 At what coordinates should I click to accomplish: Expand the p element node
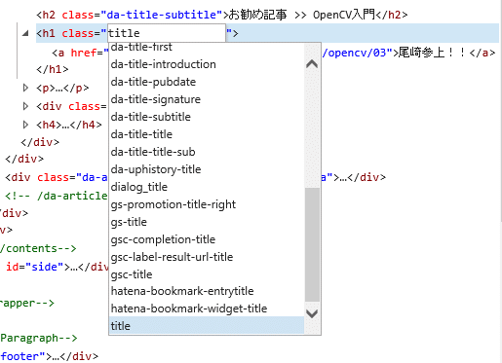point(25,88)
